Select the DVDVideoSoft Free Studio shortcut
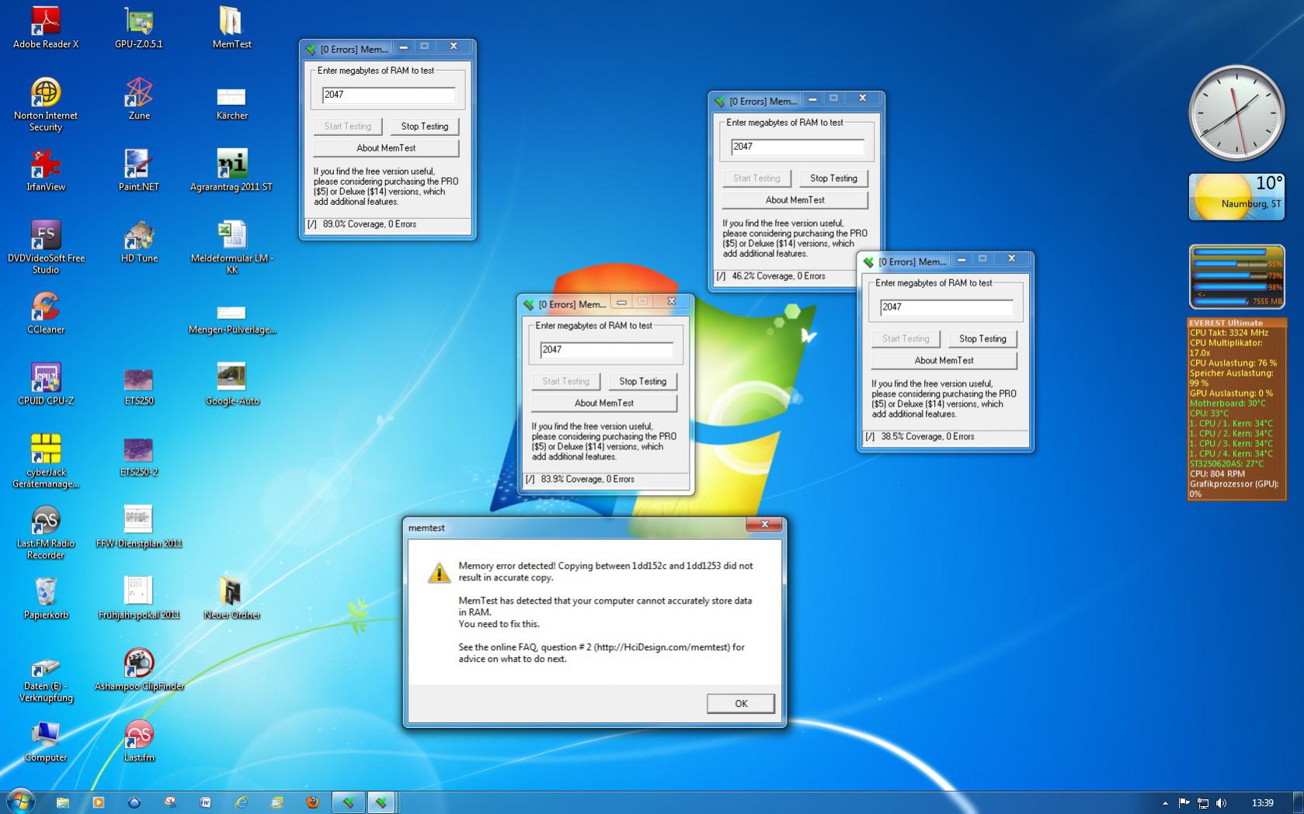 (46, 248)
